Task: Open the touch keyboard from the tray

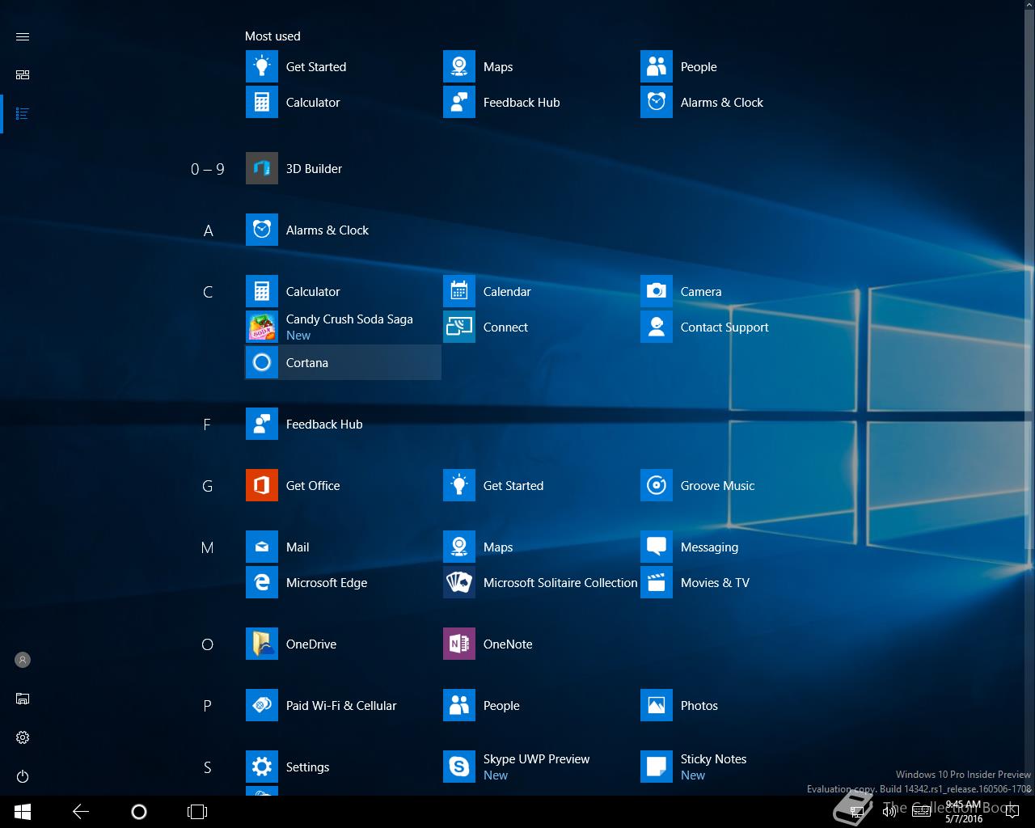Action: pyautogui.click(x=921, y=812)
